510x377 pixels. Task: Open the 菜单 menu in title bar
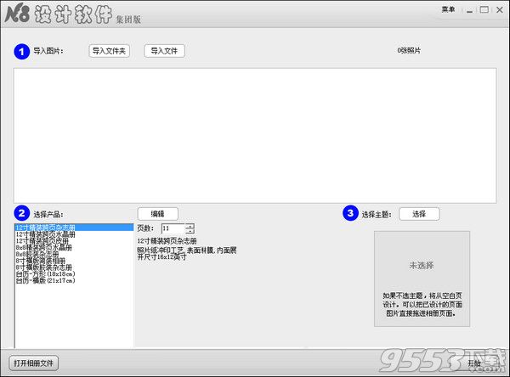(448, 9)
